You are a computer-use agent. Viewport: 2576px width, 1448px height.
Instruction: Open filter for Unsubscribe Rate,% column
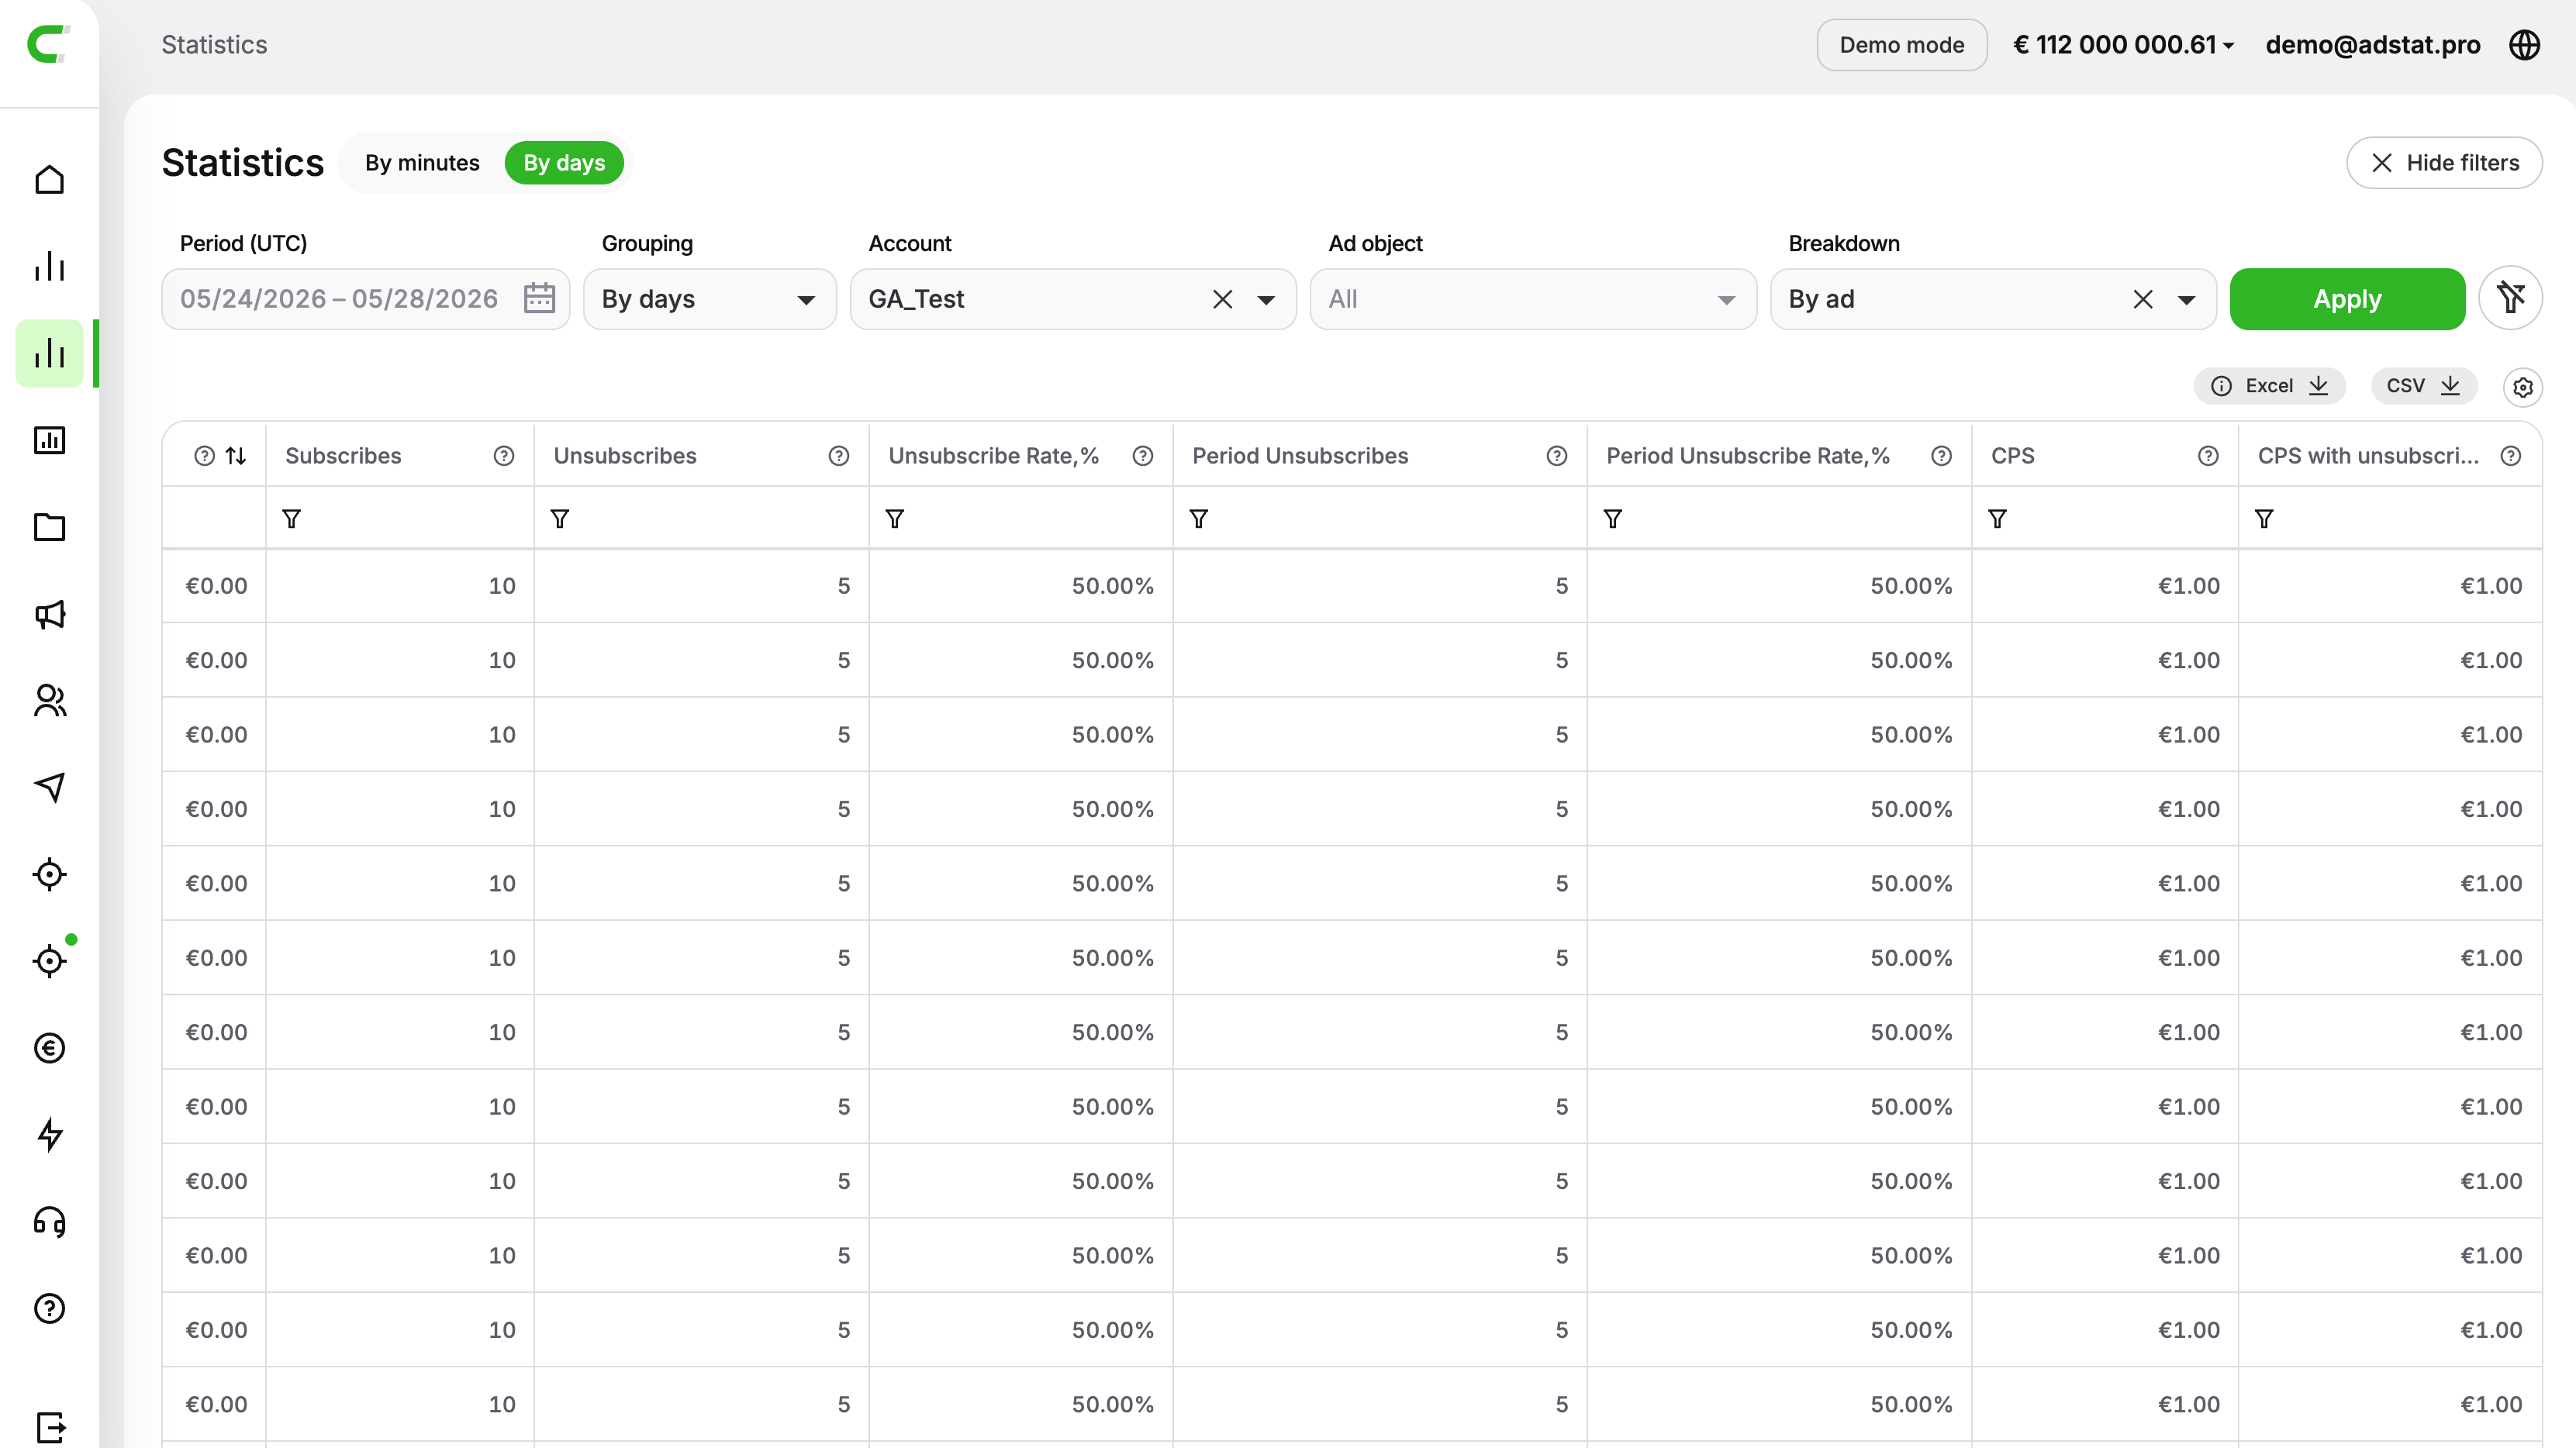pyautogui.click(x=895, y=519)
